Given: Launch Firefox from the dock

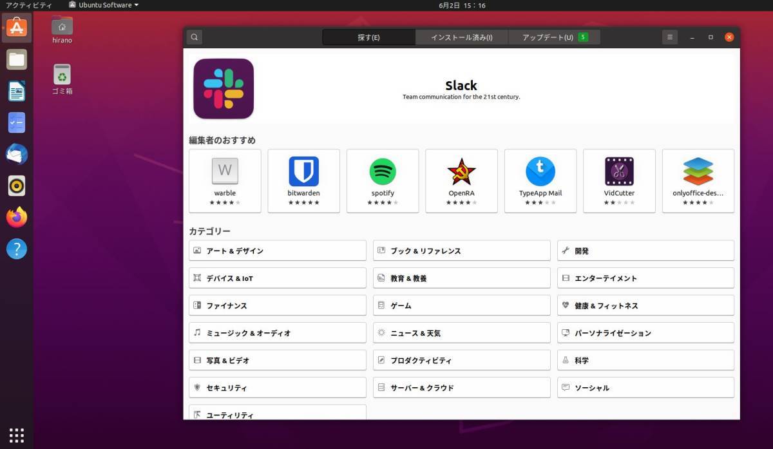Looking at the screenshot, I should click(x=17, y=217).
